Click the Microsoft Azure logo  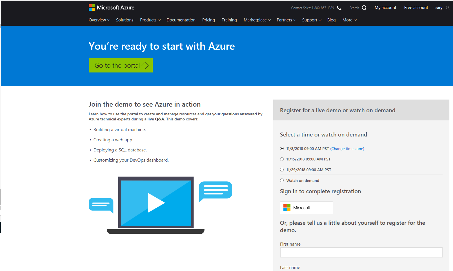112,8
